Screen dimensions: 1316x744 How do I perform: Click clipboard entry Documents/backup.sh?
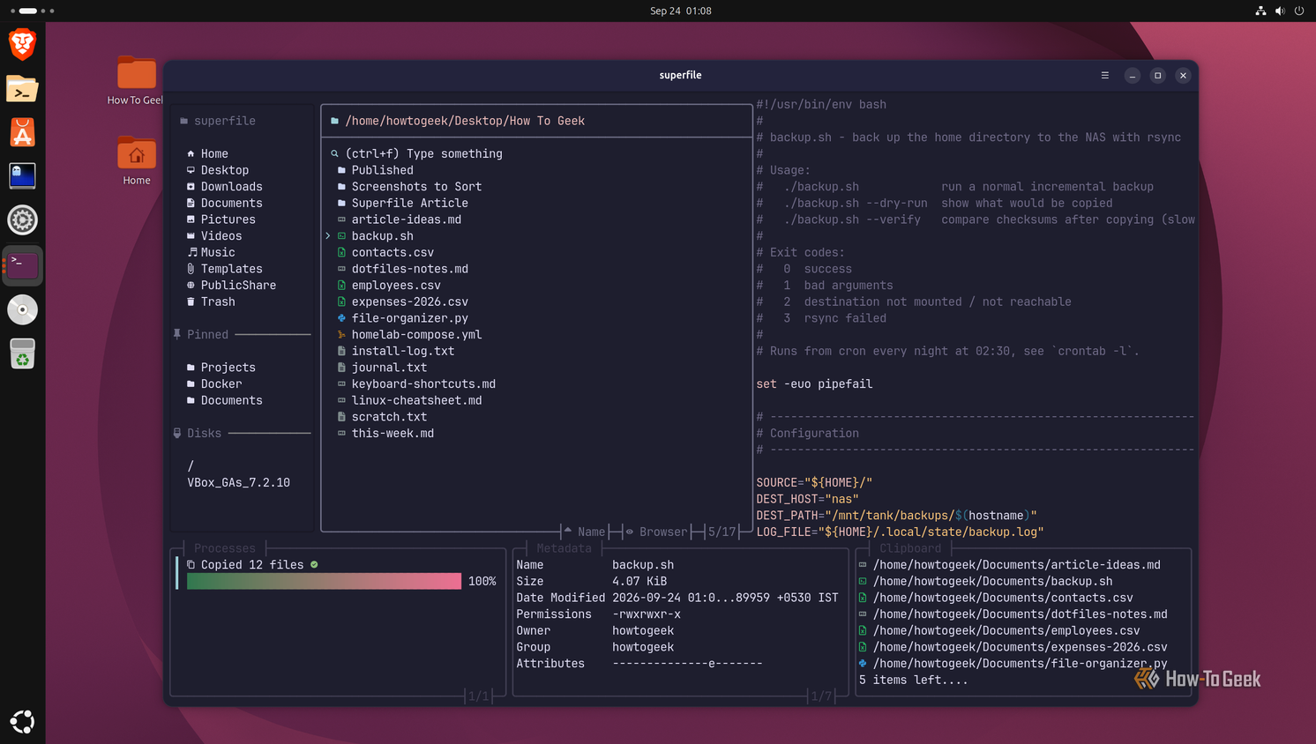(992, 582)
